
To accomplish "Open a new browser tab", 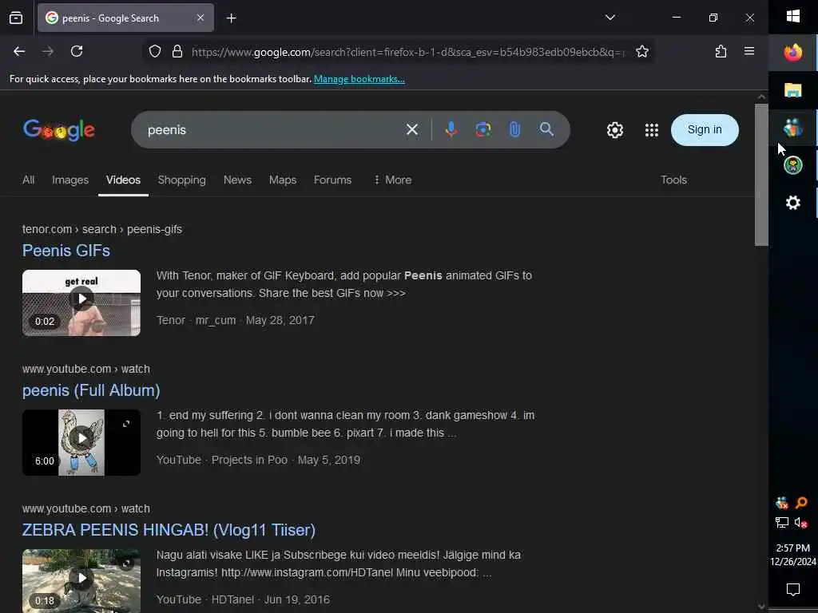I will tap(231, 18).
